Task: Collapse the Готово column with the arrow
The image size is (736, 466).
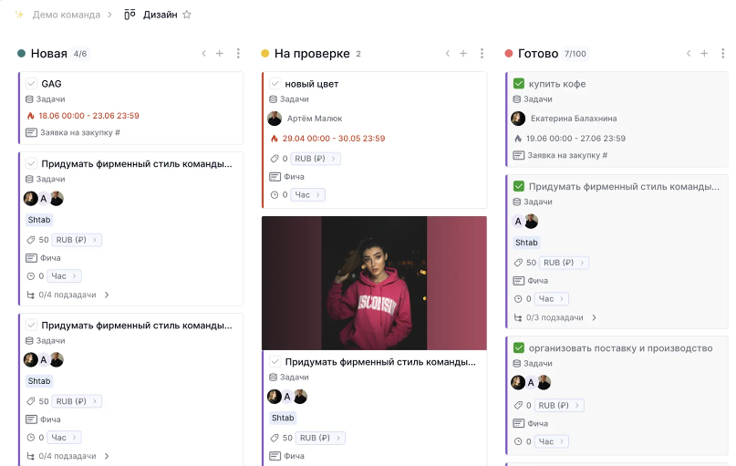Action: pyautogui.click(x=689, y=54)
